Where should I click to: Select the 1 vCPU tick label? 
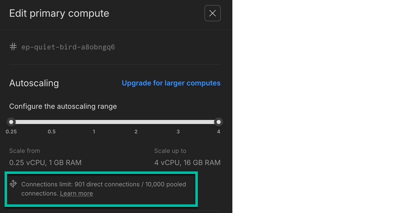94,132
